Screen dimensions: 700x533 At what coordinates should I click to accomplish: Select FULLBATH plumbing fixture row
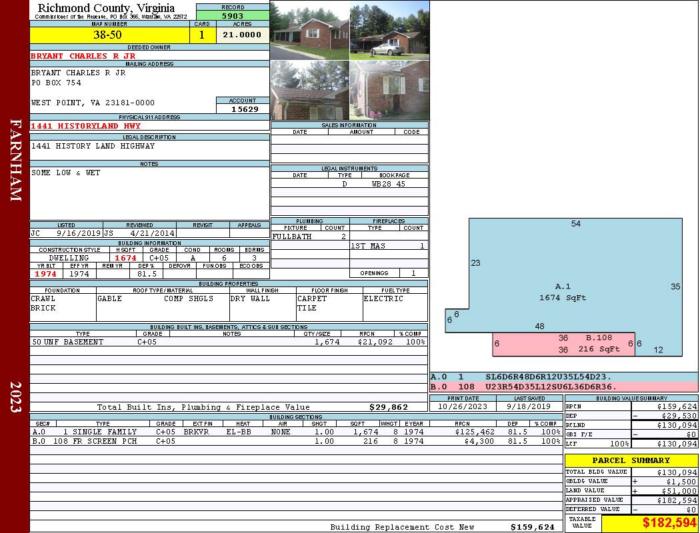point(310,237)
